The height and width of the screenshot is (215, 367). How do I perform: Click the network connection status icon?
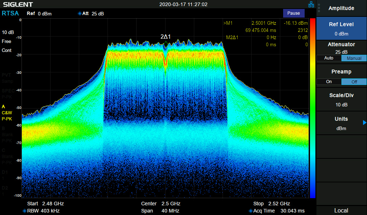coord(311,4)
